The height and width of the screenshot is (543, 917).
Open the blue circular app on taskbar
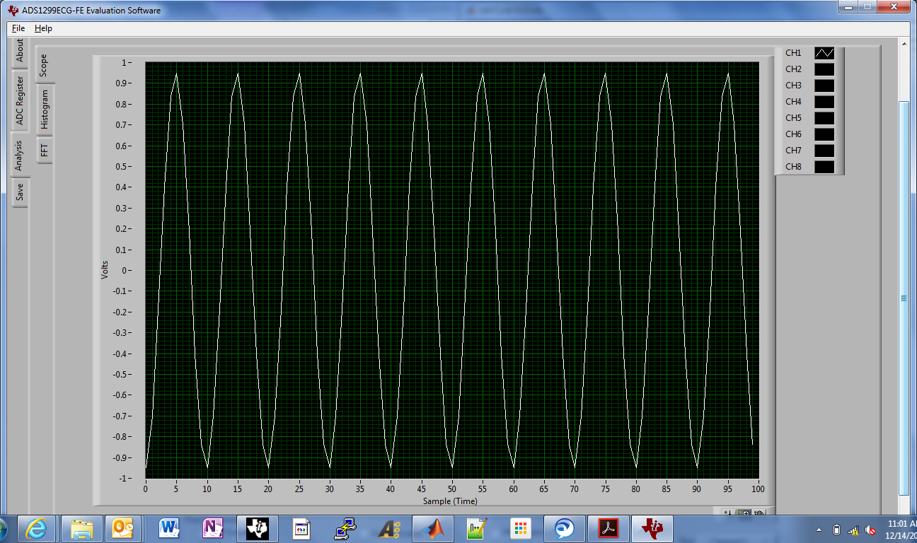pyautogui.click(x=565, y=528)
